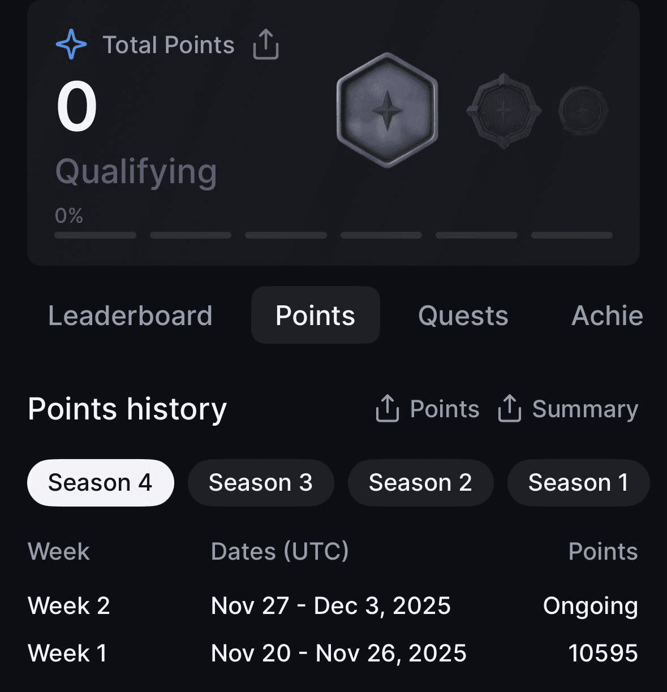Viewport: 667px width, 692px height.
Task: Go to the Achievements tab
Action: point(606,315)
